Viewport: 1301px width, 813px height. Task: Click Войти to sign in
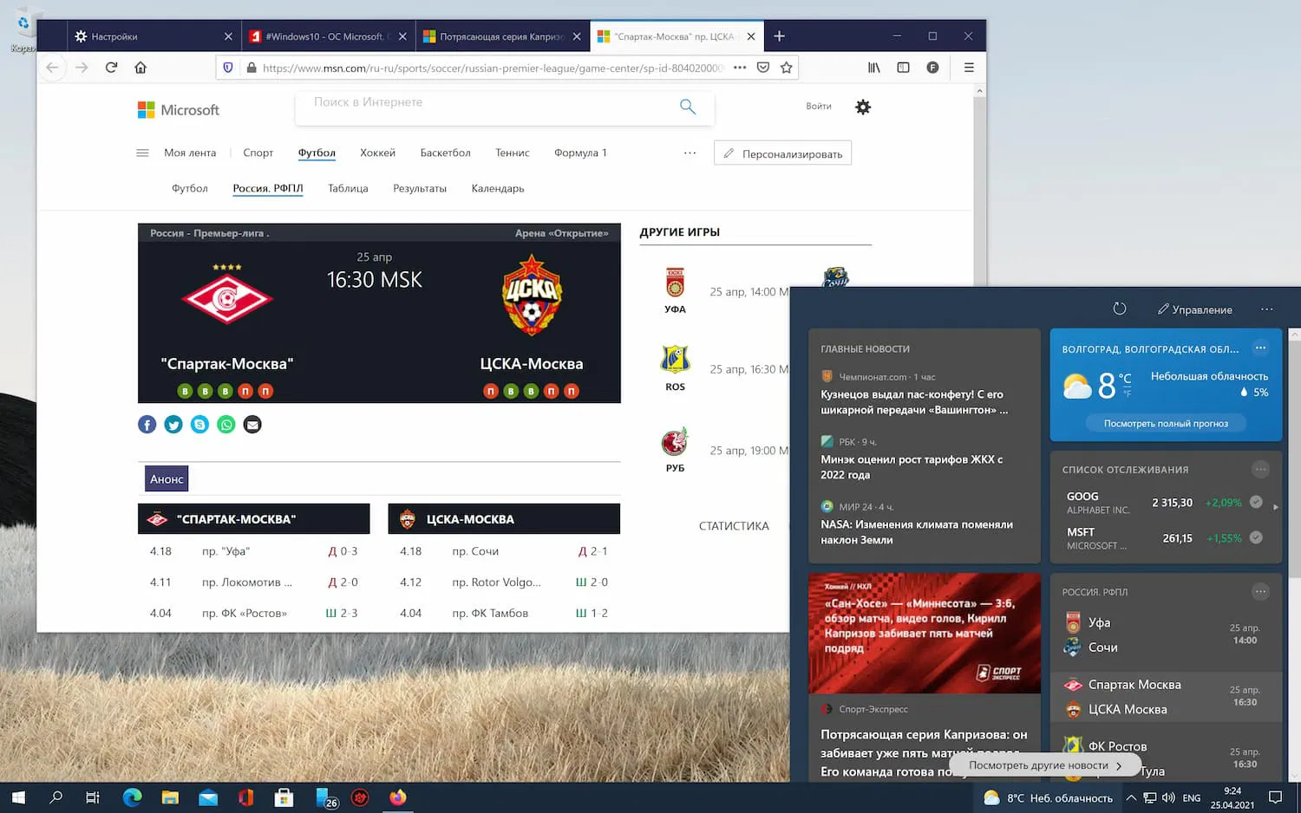(x=819, y=107)
